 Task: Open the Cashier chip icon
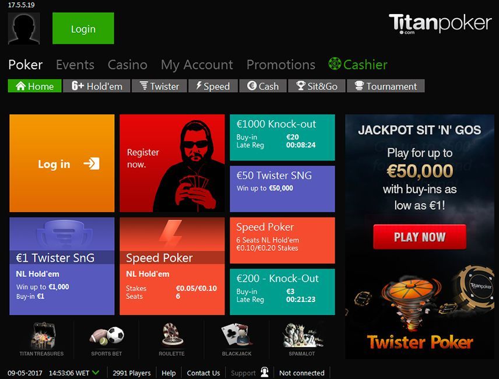pyautogui.click(x=335, y=64)
